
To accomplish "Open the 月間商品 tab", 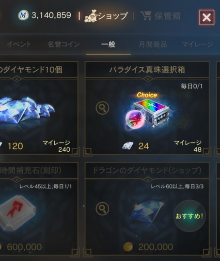I will [153, 44].
